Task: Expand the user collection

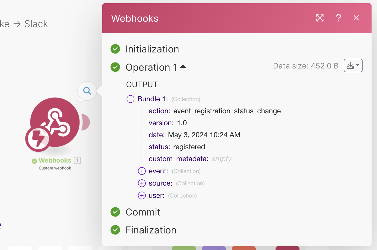Action: coord(142,195)
